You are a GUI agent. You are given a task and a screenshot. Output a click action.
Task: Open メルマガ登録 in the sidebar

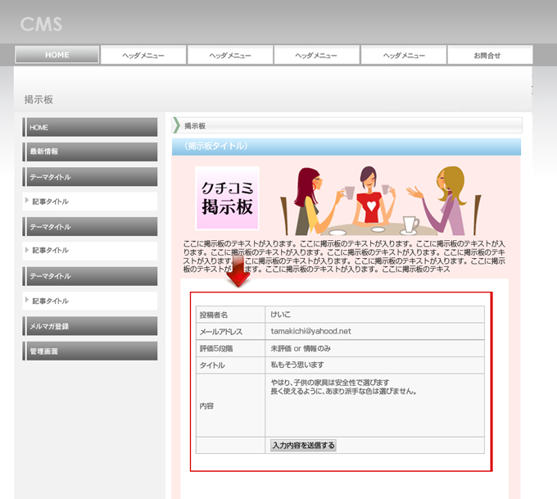coord(89,327)
